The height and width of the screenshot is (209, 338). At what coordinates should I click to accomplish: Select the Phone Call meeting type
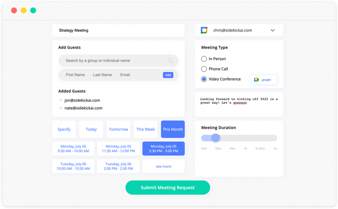[204, 69]
